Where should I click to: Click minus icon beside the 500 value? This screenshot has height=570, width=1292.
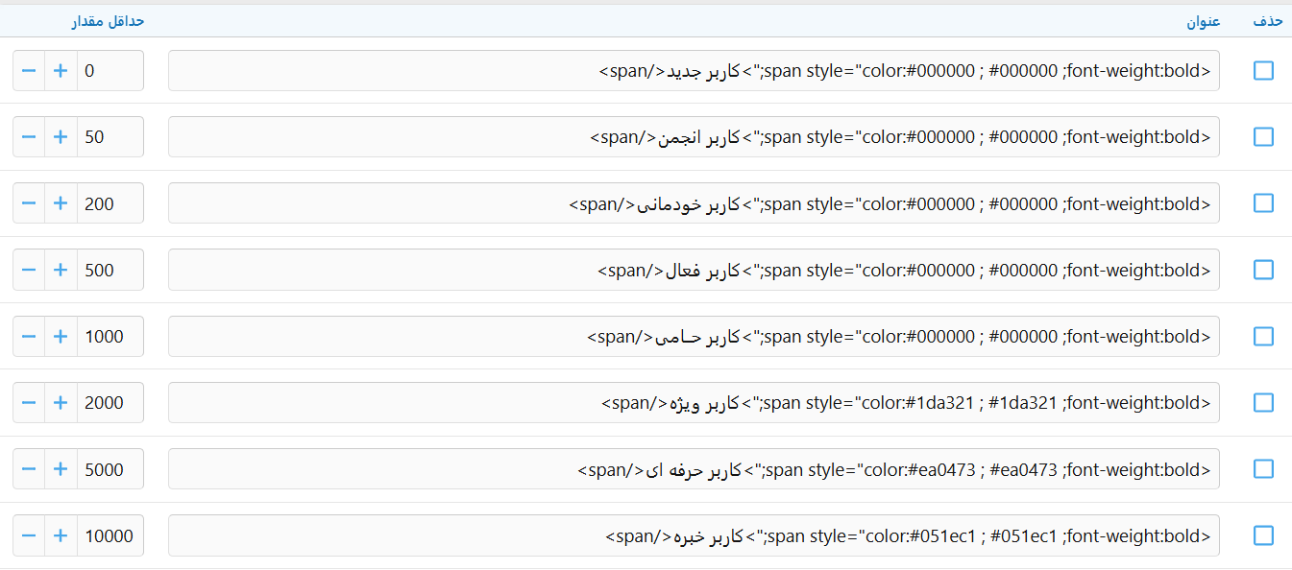tap(29, 270)
